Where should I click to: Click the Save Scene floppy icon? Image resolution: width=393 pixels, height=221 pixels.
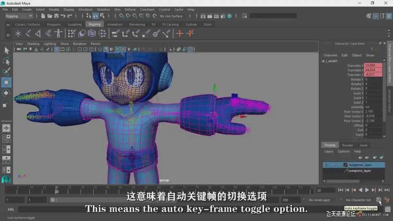click(x=56, y=16)
